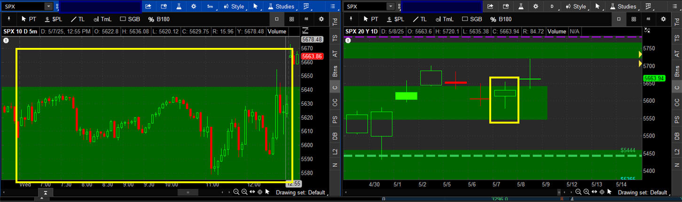Click the share icon in left chart toolbar
Viewport: 682px width, 202px height.
[148, 7]
